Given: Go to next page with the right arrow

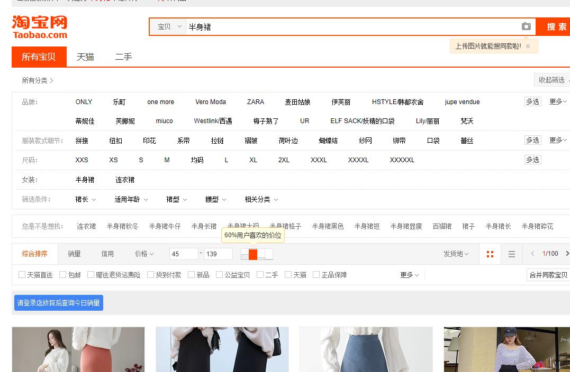Looking at the screenshot, I should tap(566, 254).
